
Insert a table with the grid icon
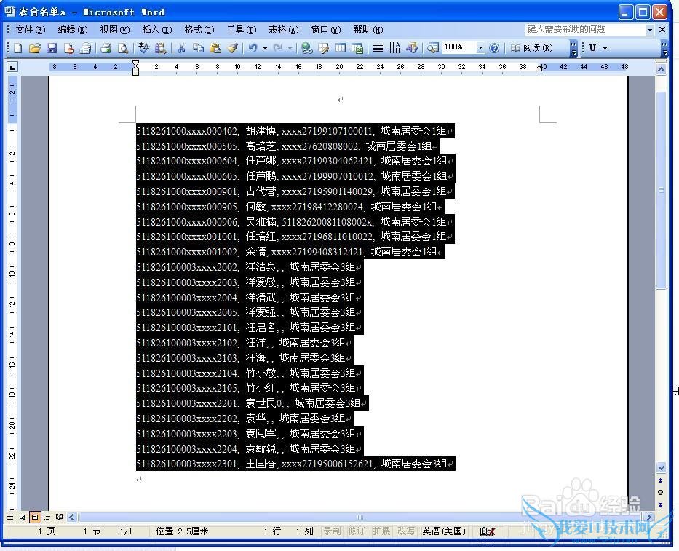click(x=341, y=48)
